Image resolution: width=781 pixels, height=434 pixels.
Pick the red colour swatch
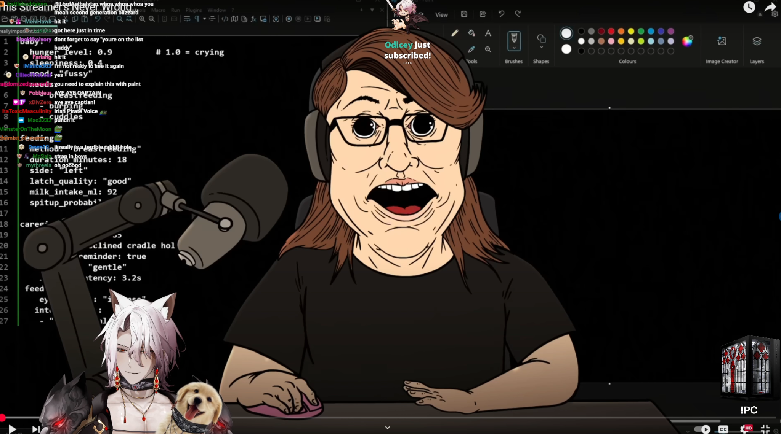(611, 31)
